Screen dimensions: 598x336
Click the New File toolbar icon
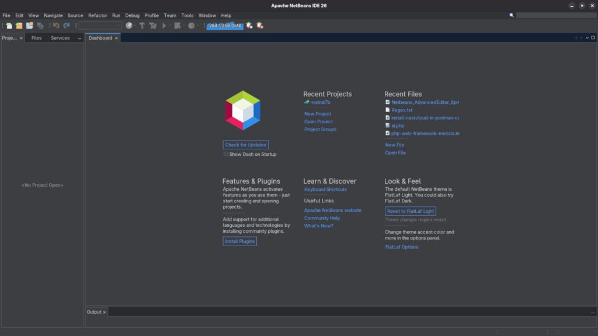click(x=8, y=26)
